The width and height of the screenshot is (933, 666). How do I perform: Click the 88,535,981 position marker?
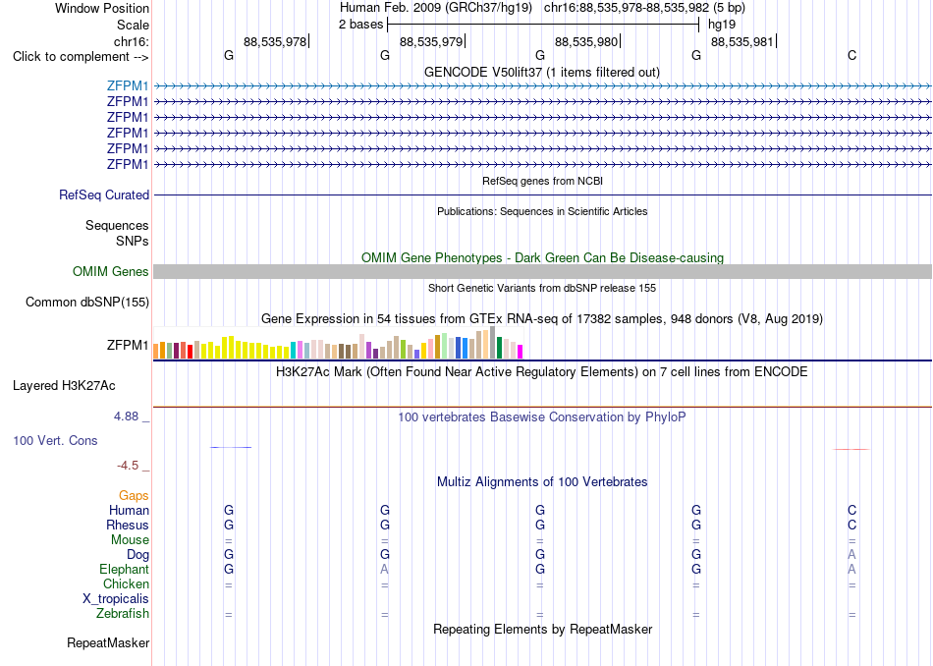tap(742, 41)
